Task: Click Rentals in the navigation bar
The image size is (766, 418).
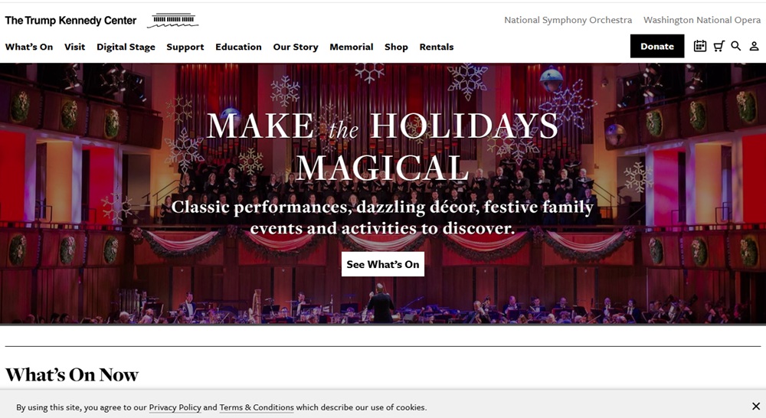Action: tap(437, 47)
